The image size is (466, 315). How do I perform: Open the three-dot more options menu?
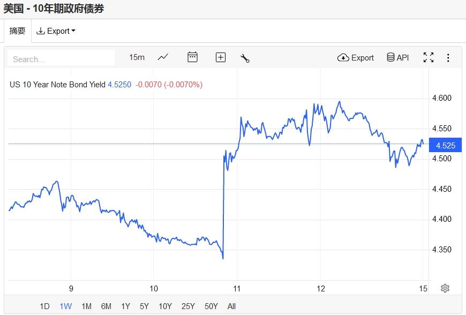click(x=448, y=57)
